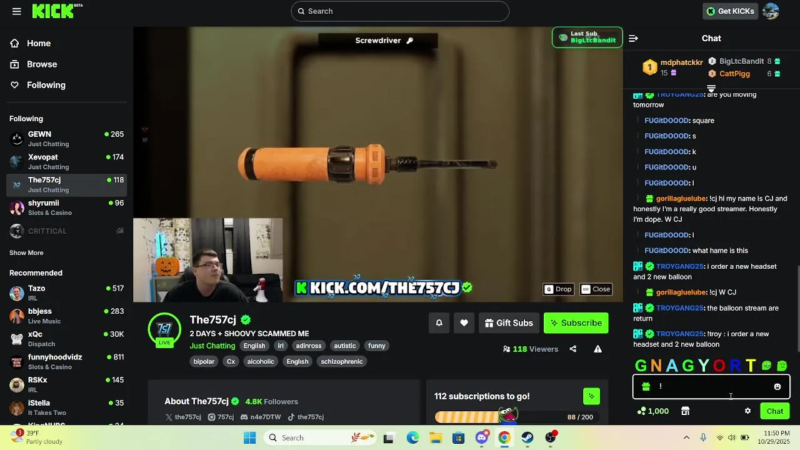
Task: Select the autistic stream tag
Action: point(345,346)
